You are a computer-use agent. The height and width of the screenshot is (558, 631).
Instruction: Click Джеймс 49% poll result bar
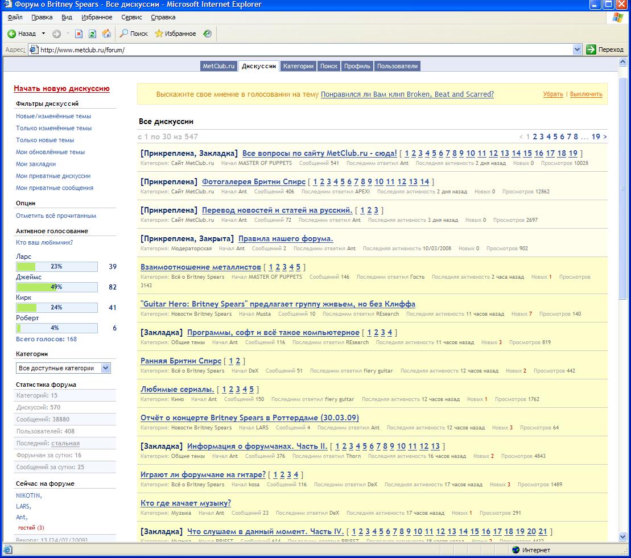pos(57,287)
